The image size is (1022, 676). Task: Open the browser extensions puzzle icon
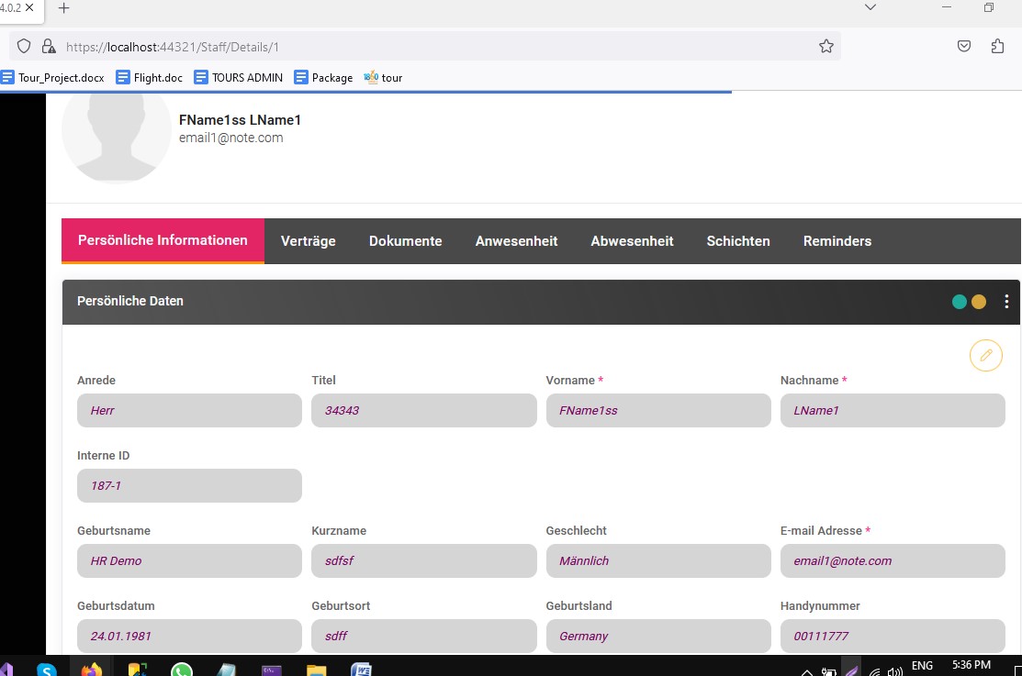pos(997,46)
